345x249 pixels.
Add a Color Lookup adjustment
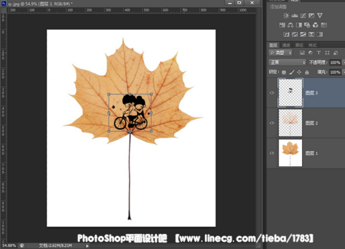(324, 25)
